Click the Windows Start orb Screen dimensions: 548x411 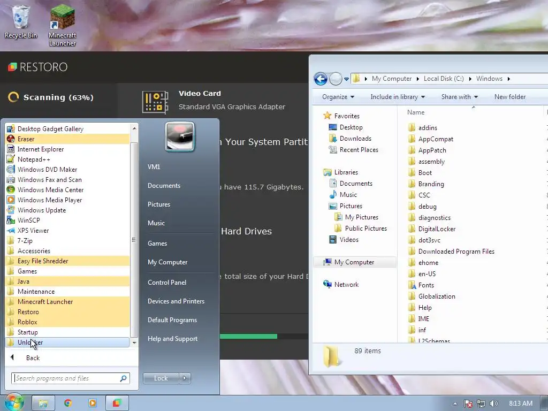coord(14,402)
